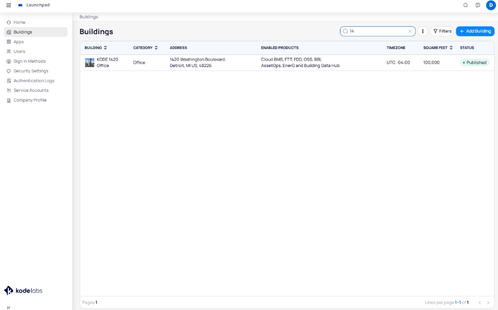Screen dimensions: 498x310
Task: Click the Service Accounts icon
Action: click(x=9, y=90)
